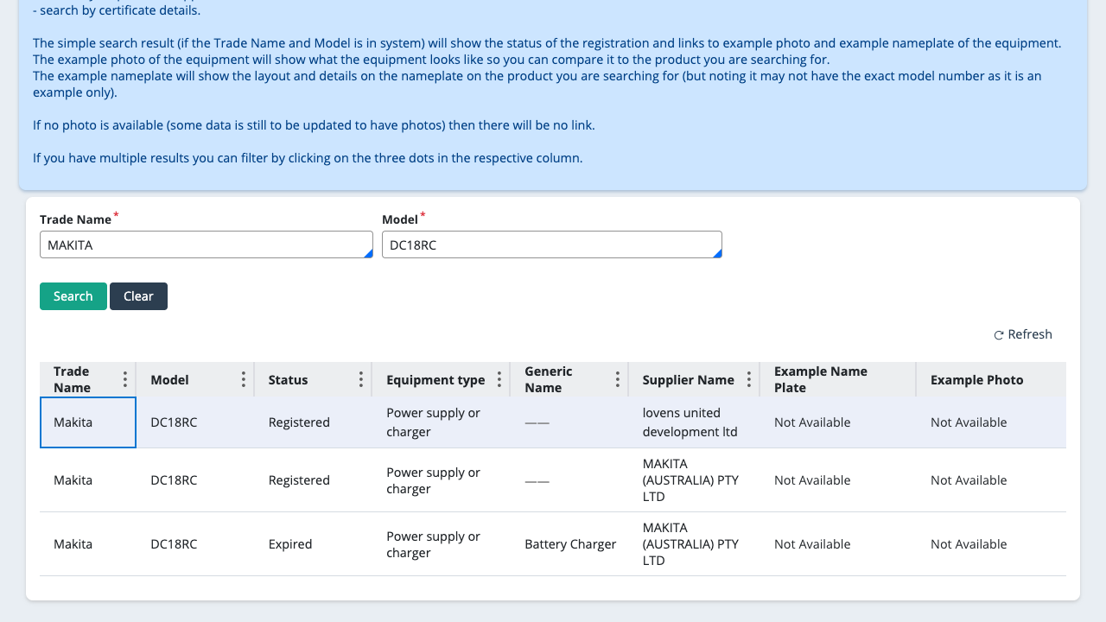The image size is (1106, 622).
Task: Click the Refresh link text
Action: [1029, 334]
